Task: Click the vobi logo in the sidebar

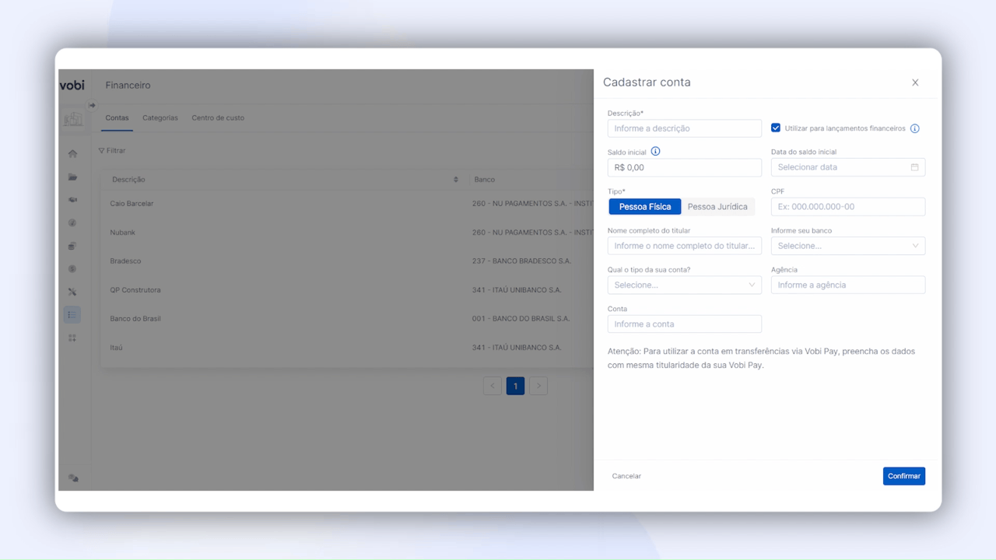Action: click(x=72, y=85)
